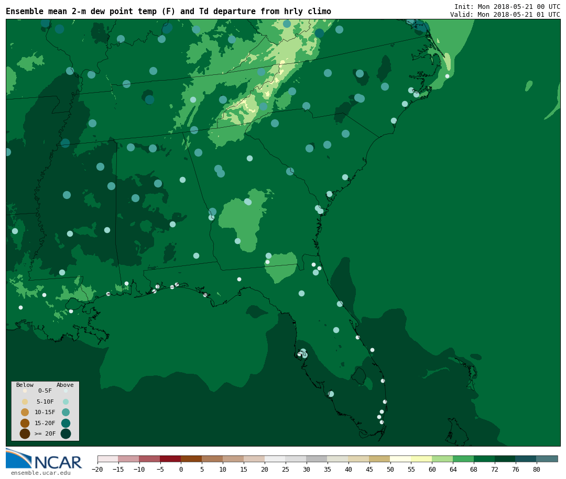This screenshot has height=479, width=566.
Task: Click the 'Valid: Mon 2018-05-21 01 UTC' text
Action: click(x=505, y=15)
